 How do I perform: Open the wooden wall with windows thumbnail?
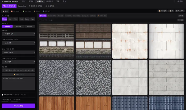point(57,41)
